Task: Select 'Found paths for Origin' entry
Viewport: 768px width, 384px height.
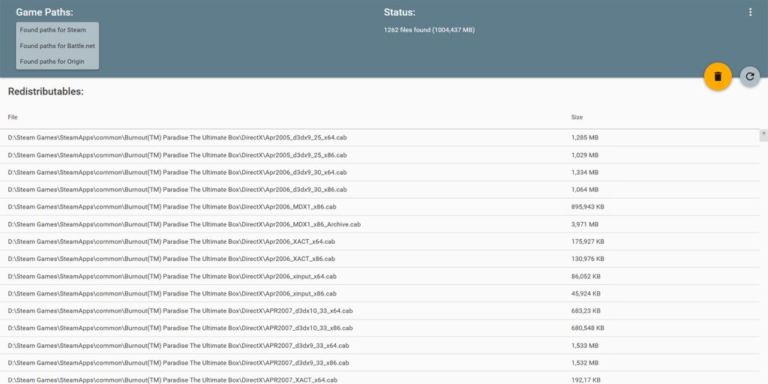Action: [57, 61]
